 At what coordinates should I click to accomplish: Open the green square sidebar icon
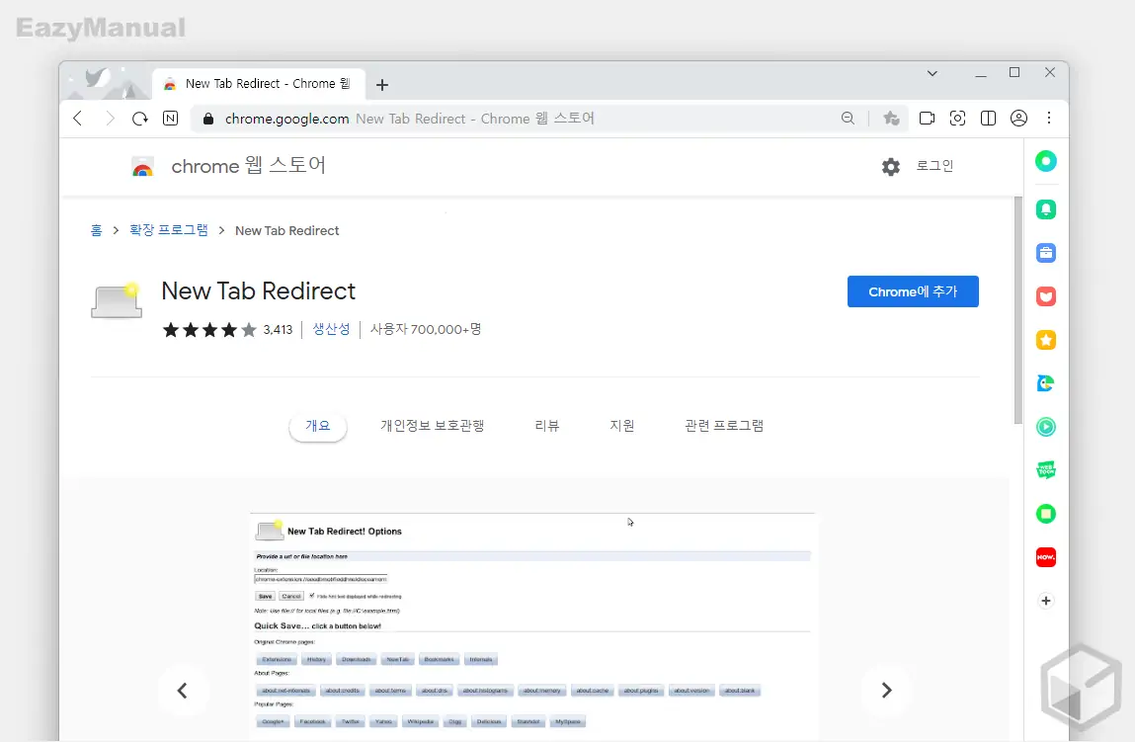(1046, 514)
